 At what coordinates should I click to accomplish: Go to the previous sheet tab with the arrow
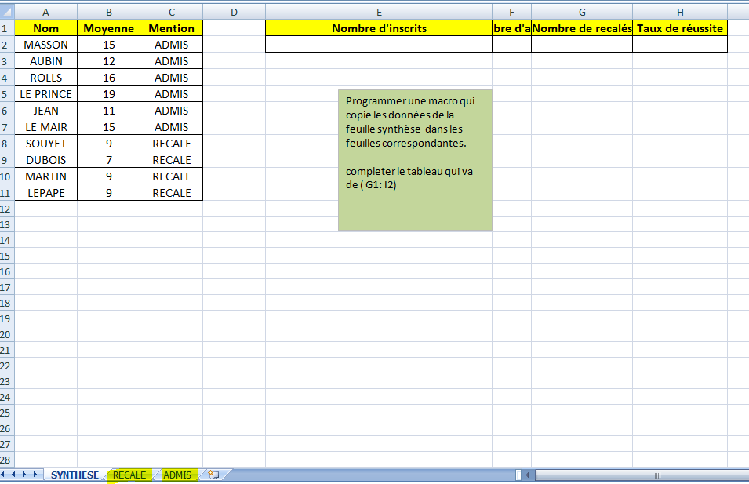pyautogui.click(x=13, y=475)
